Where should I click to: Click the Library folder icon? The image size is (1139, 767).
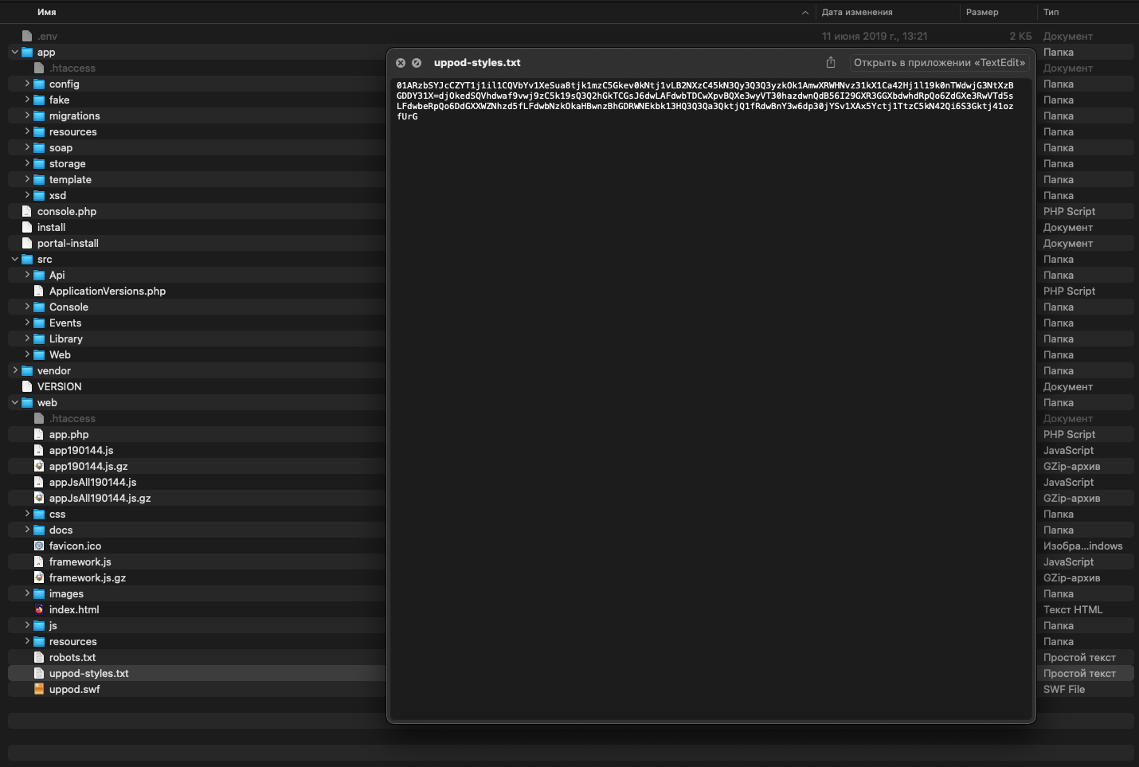[39, 338]
